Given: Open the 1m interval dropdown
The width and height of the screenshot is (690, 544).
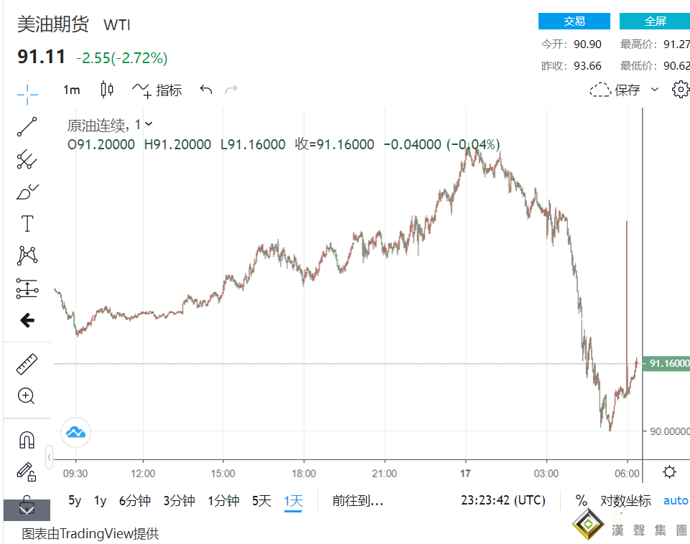Looking at the screenshot, I should tap(72, 90).
